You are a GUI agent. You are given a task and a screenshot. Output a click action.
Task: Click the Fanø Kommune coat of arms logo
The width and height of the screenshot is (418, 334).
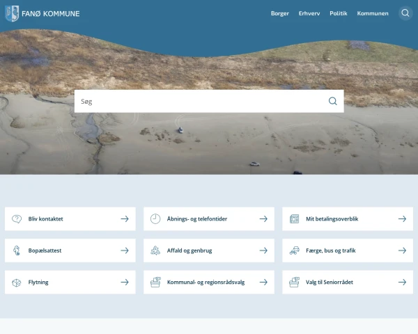[x=12, y=13]
